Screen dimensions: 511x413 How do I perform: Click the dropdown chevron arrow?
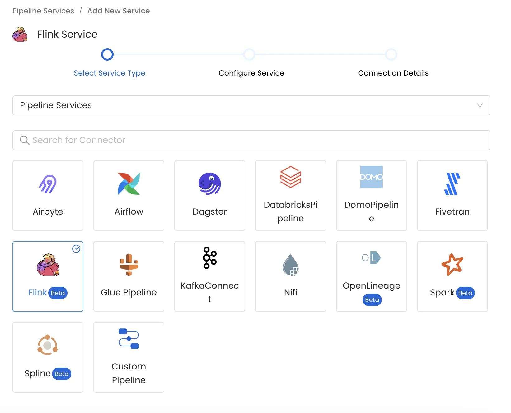480,105
